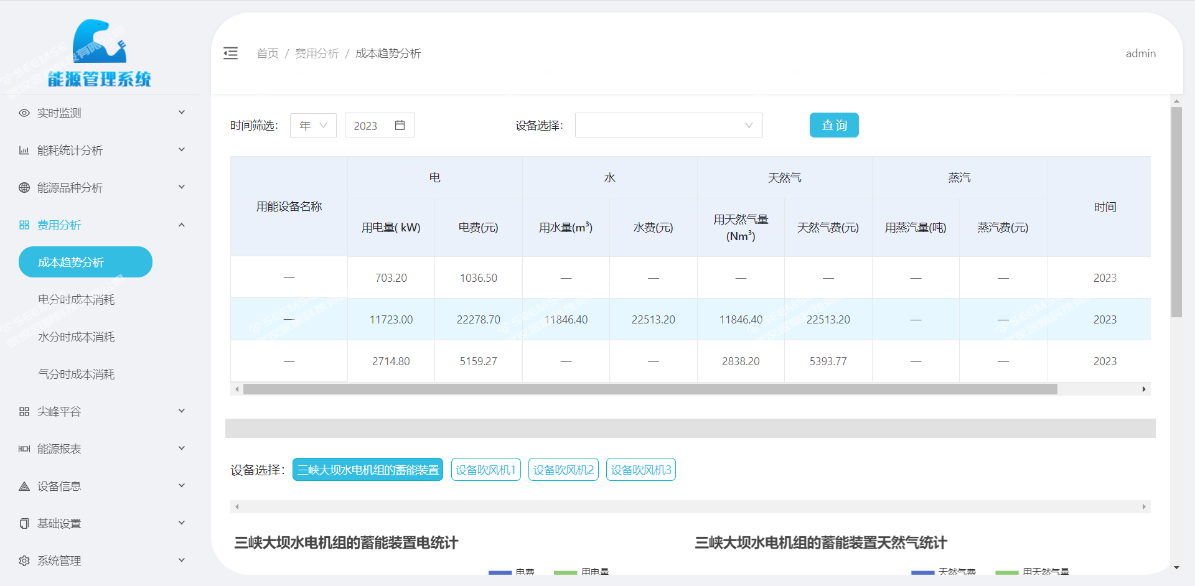Toggle the 天然气费 legend in gas chart
This screenshot has height=586, width=1195.
(944, 571)
